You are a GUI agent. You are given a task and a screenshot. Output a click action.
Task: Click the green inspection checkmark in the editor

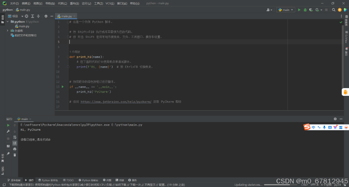tap(341, 22)
